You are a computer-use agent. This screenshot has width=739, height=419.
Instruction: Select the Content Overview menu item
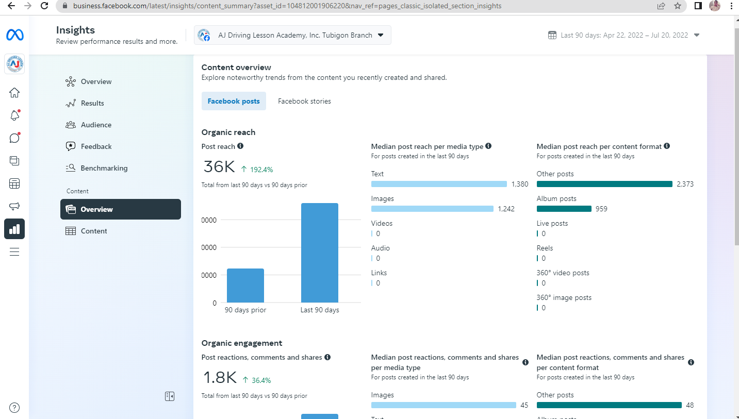click(x=121, y=209)
